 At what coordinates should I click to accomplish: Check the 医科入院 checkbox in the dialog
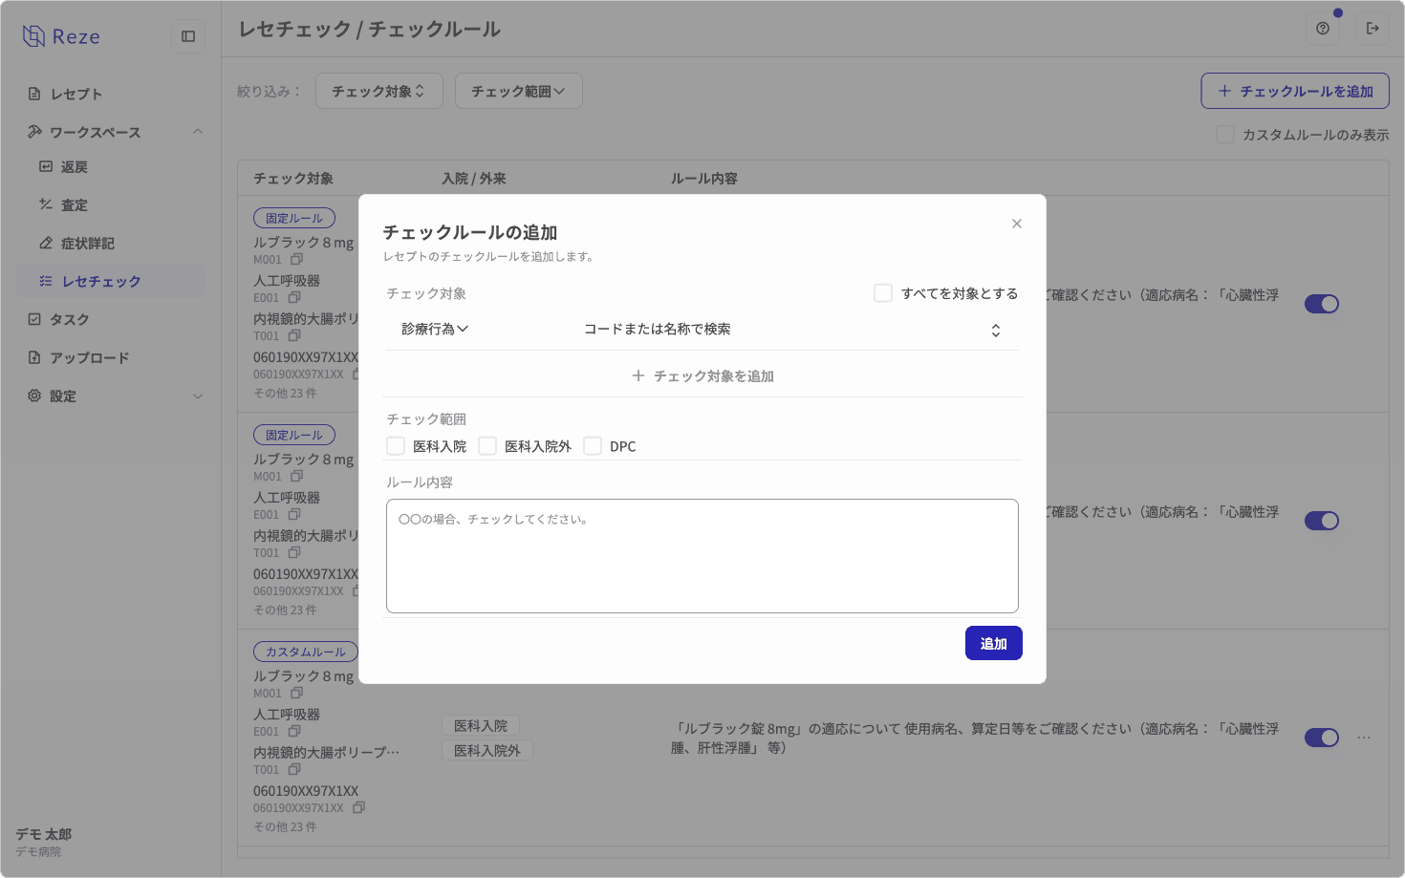396,445
